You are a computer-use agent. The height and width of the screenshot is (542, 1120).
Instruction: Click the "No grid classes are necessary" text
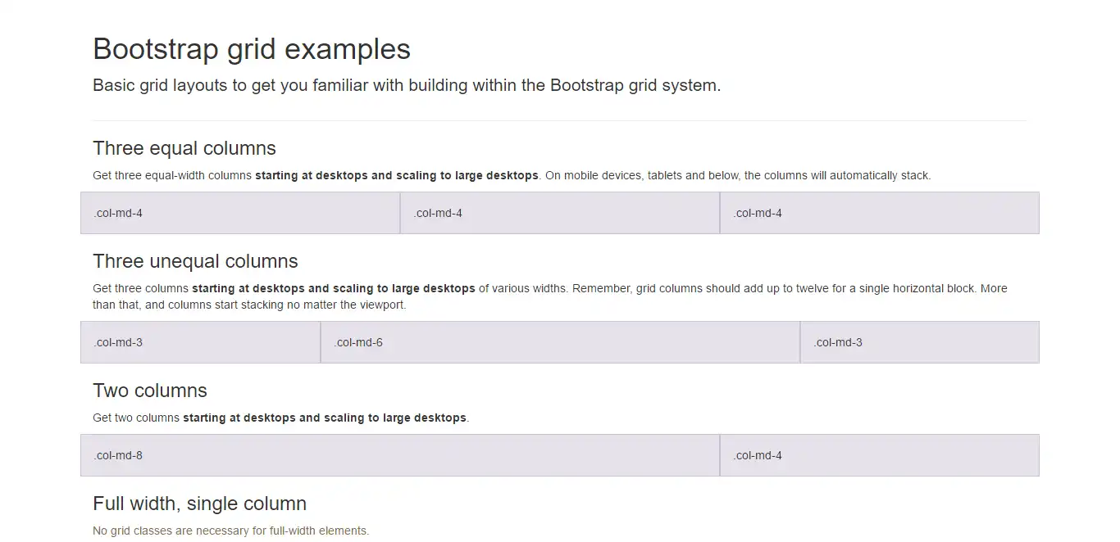coord(231,531)
